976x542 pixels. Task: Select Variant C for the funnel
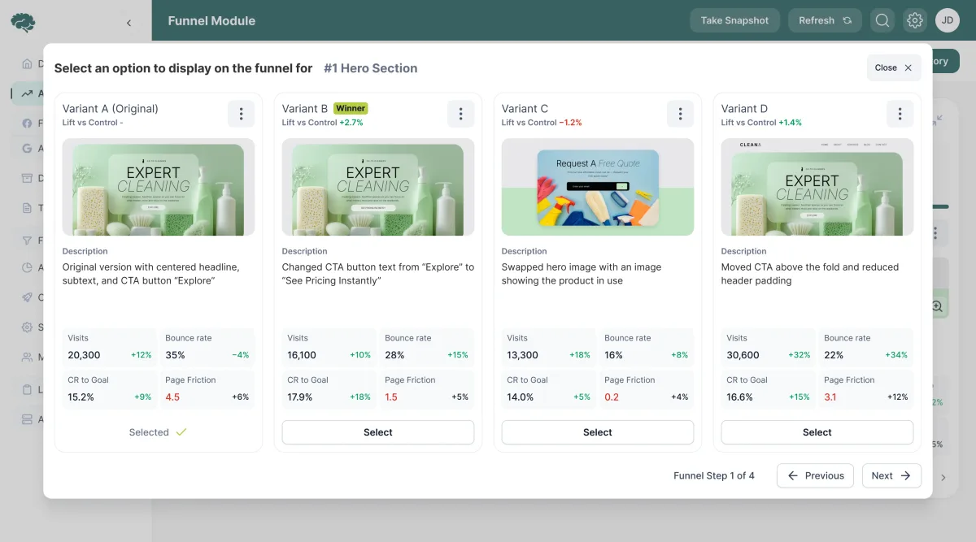pyautogui.click(x=598, y=432)
